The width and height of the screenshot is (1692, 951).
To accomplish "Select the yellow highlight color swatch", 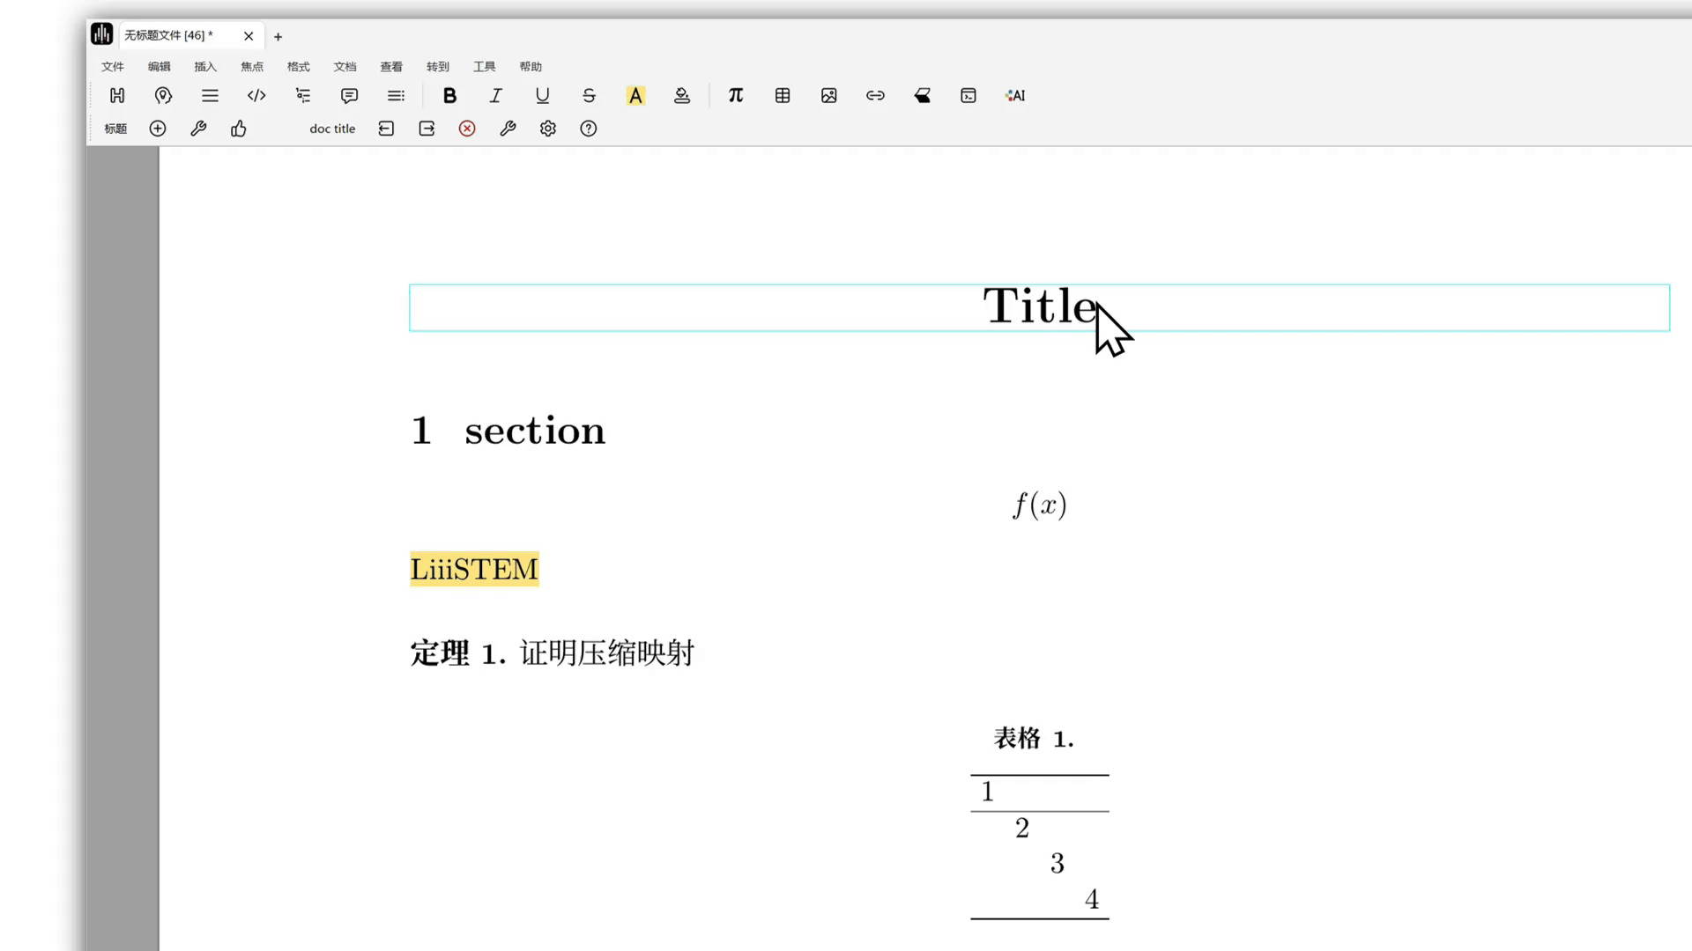I will [635, 95].
